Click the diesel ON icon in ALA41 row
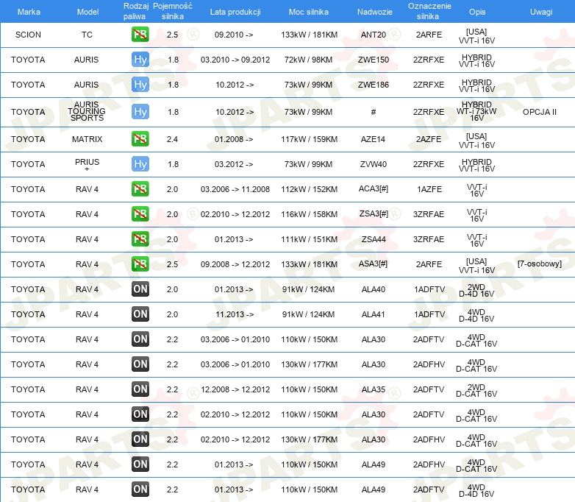The width and height of the screenshot is (575, 502). [x=140, y=314]
